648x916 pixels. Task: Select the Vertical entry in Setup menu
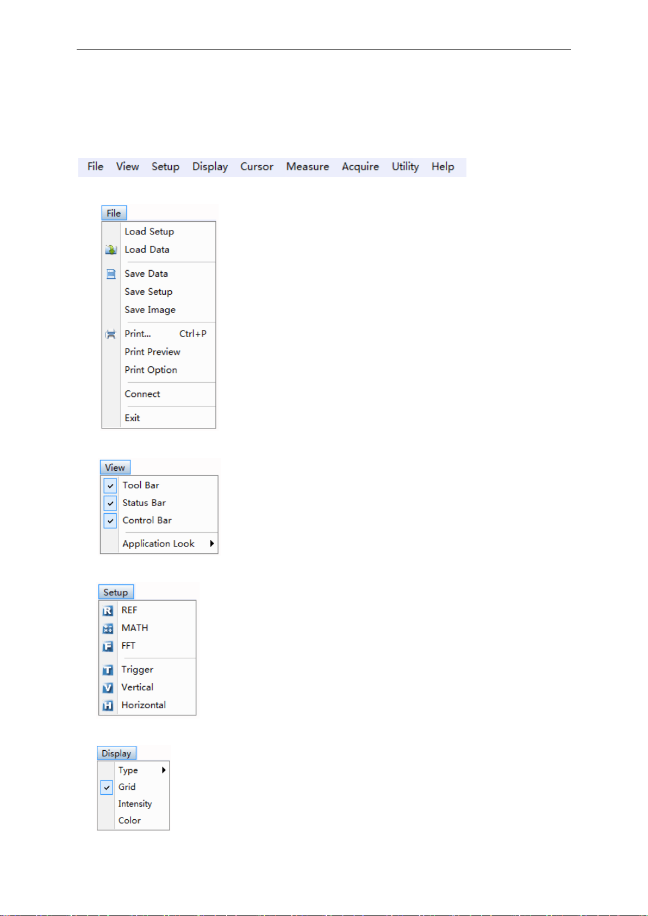coord(147,688)
